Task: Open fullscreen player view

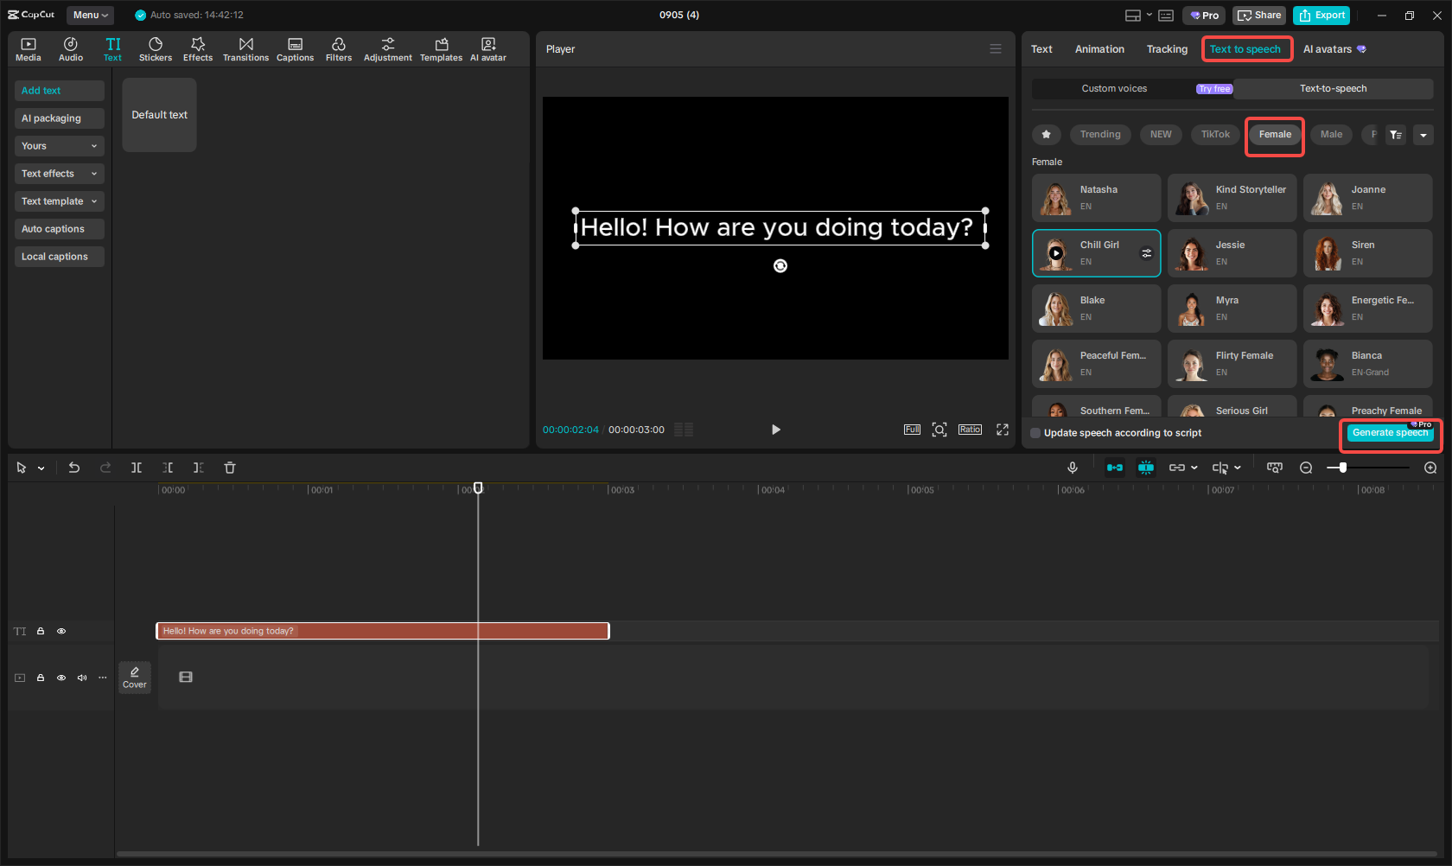Action: point(1003,430)
